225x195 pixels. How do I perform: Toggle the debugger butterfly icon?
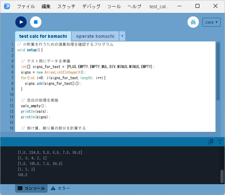pyautogui.click(x=193, y=22)
